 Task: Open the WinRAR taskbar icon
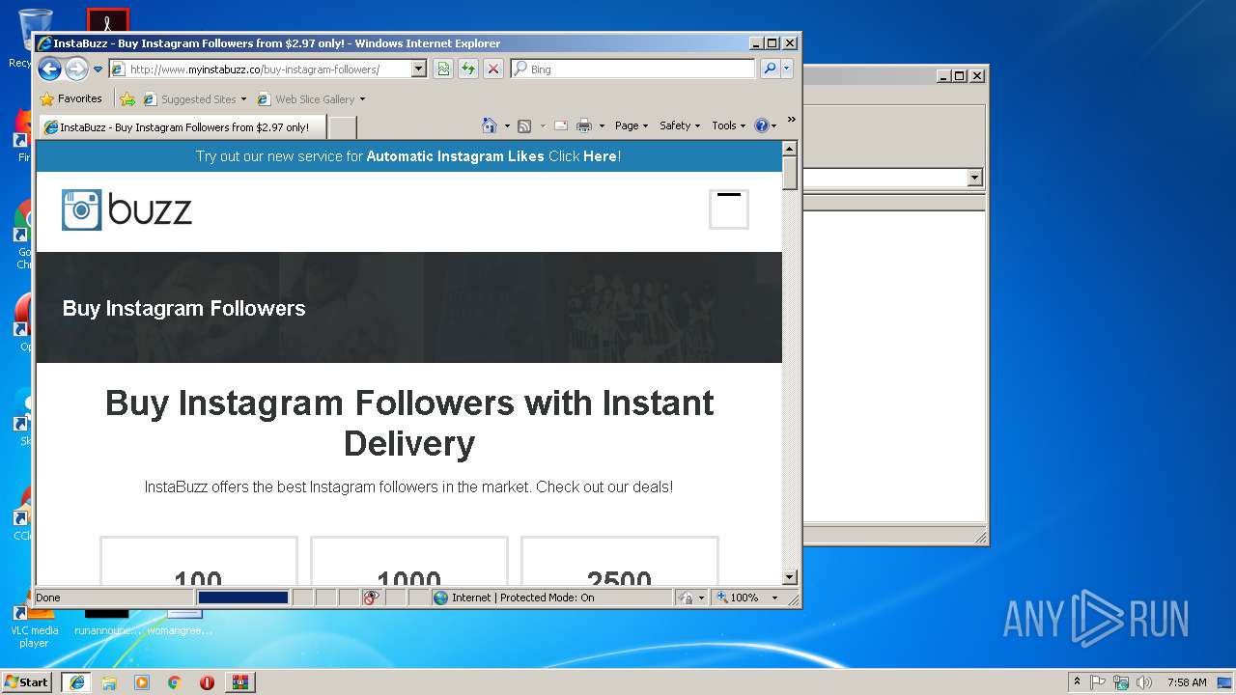click(x=240, y=682)
